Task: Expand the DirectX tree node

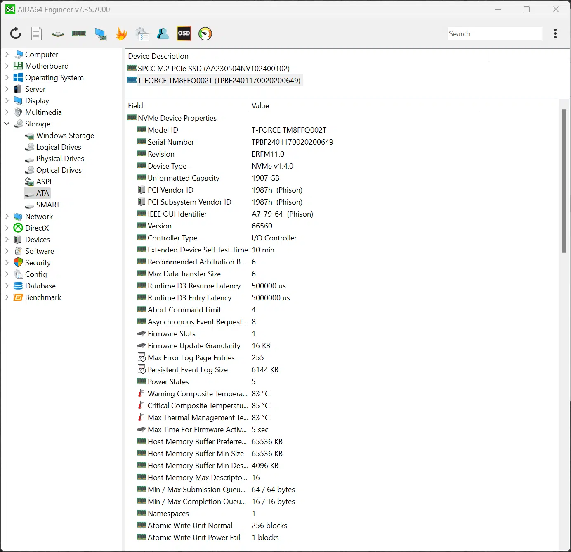Action: [7, 228]
